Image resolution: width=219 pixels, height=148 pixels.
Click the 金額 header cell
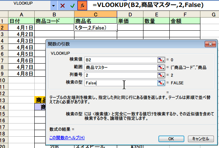pyautogui.click(x=185, y=21)
